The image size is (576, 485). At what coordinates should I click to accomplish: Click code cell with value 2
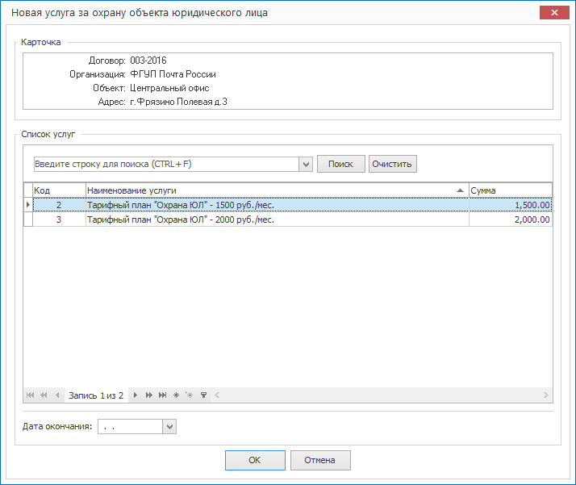tap(59, 205)
